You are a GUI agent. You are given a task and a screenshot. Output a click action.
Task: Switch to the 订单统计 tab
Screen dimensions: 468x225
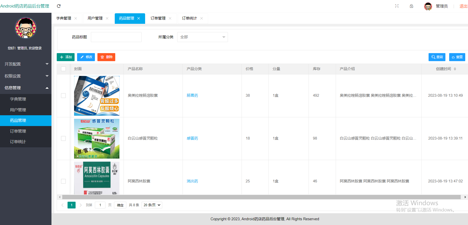click(x=190, y=18)
